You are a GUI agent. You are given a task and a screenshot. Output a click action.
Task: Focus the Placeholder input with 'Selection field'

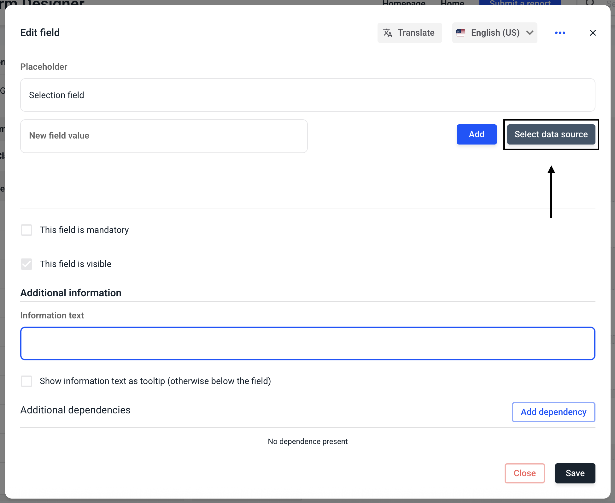click(x=307, y=95)
